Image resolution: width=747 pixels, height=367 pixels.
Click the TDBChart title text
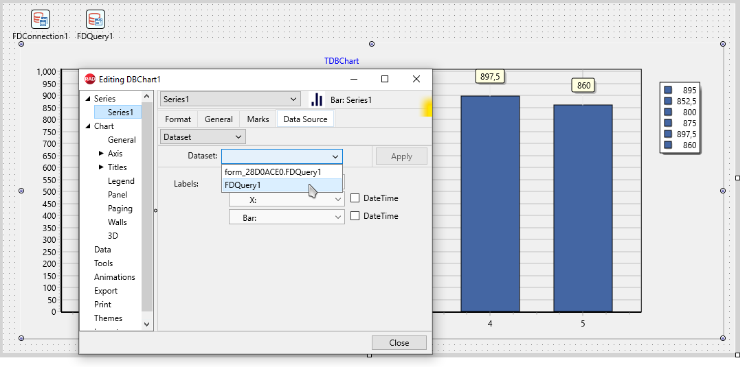coord(342,61)
